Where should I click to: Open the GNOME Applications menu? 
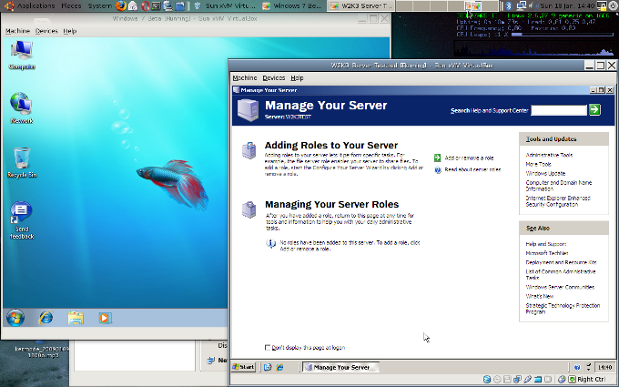36,5
